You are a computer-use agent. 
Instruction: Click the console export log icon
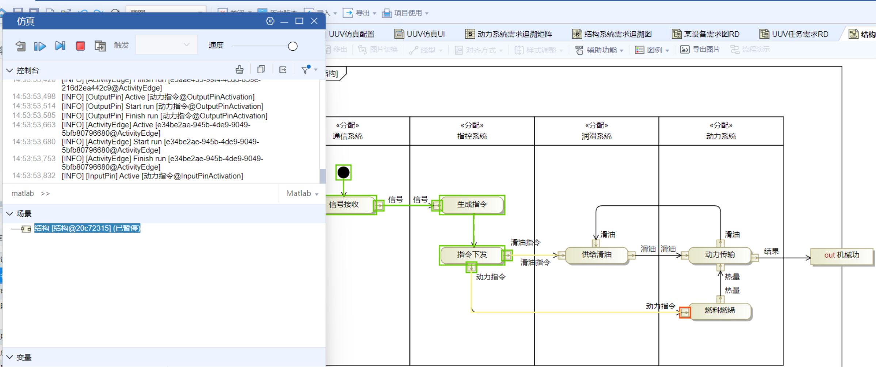(x=283, y=70)
